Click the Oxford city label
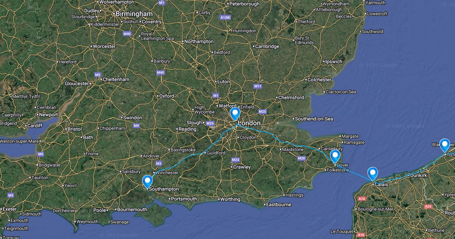Image resolution: width=455 pixels, height=239 pixels. click(166, 96)
